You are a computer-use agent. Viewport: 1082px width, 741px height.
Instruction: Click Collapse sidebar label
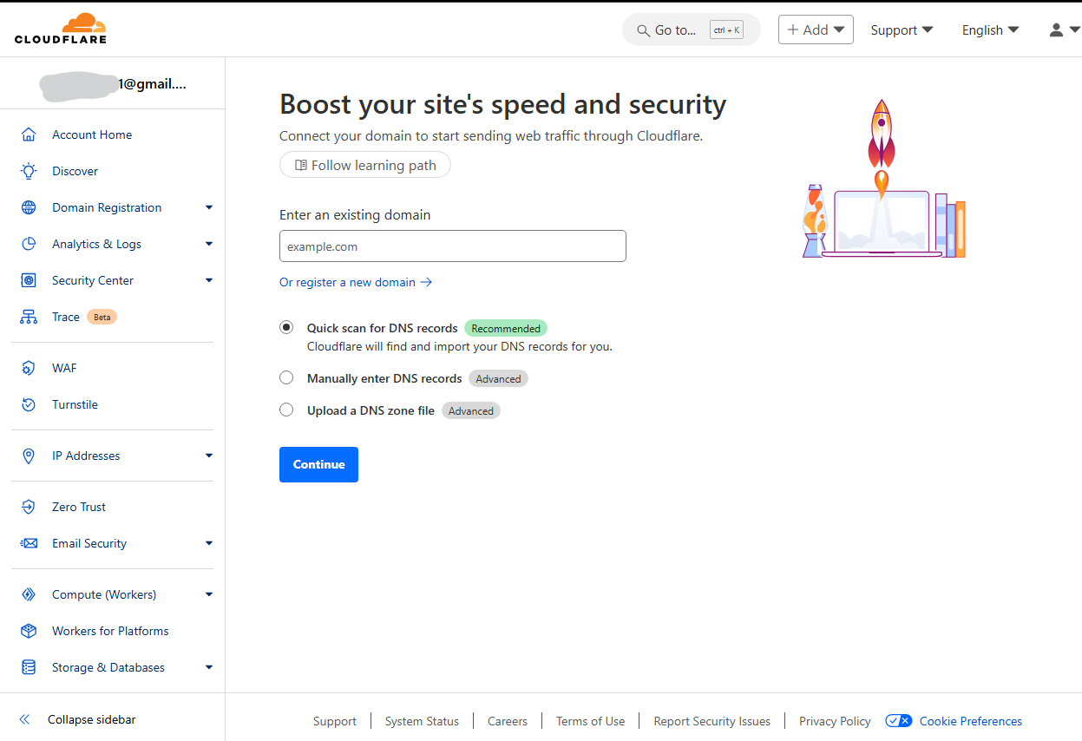[x=91, y=719]
